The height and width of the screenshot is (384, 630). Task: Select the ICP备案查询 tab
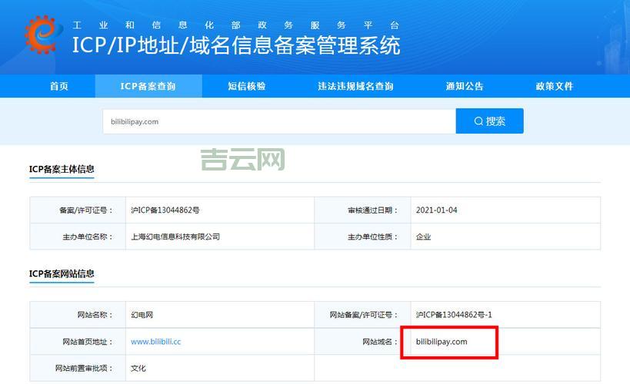pos(148,86)
